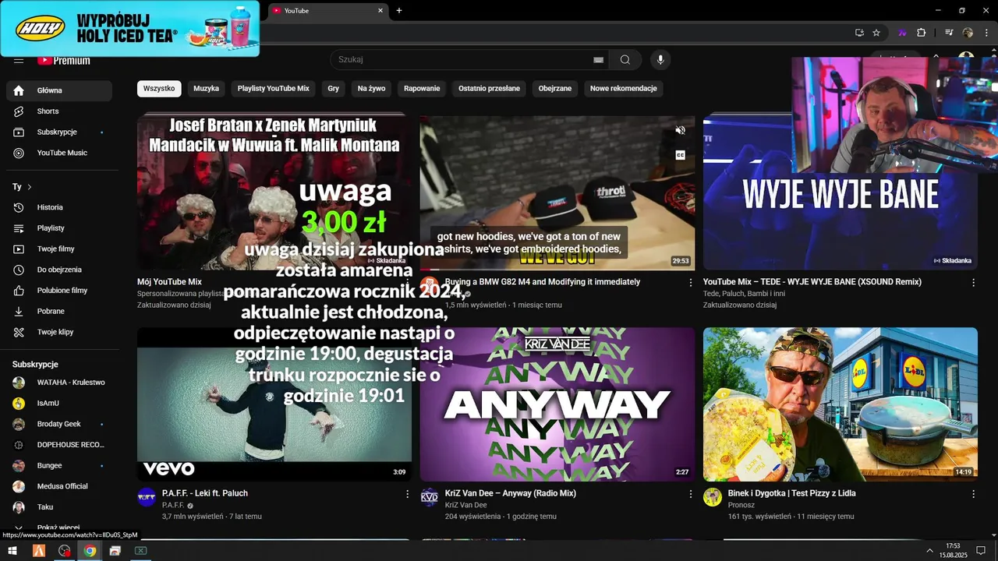998x561 pixels.
Task: Open Twoje klipy in sidebar
Action: point(59,332)
